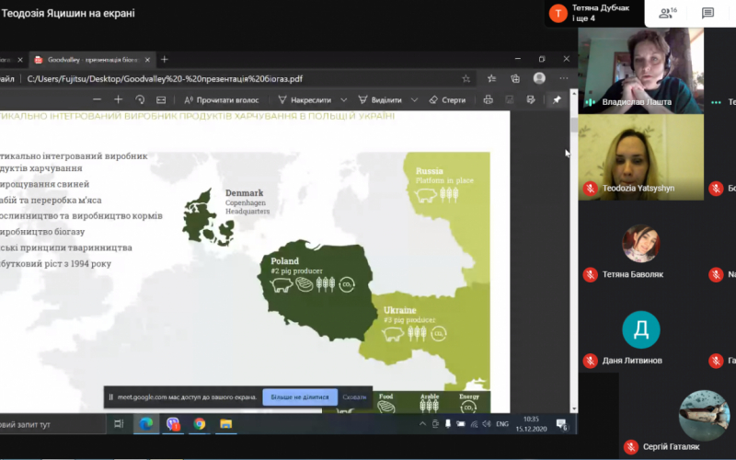Click Більше не ділитися to stop sharing
This screenshot has width=736, height=460.
click(300, 397)
